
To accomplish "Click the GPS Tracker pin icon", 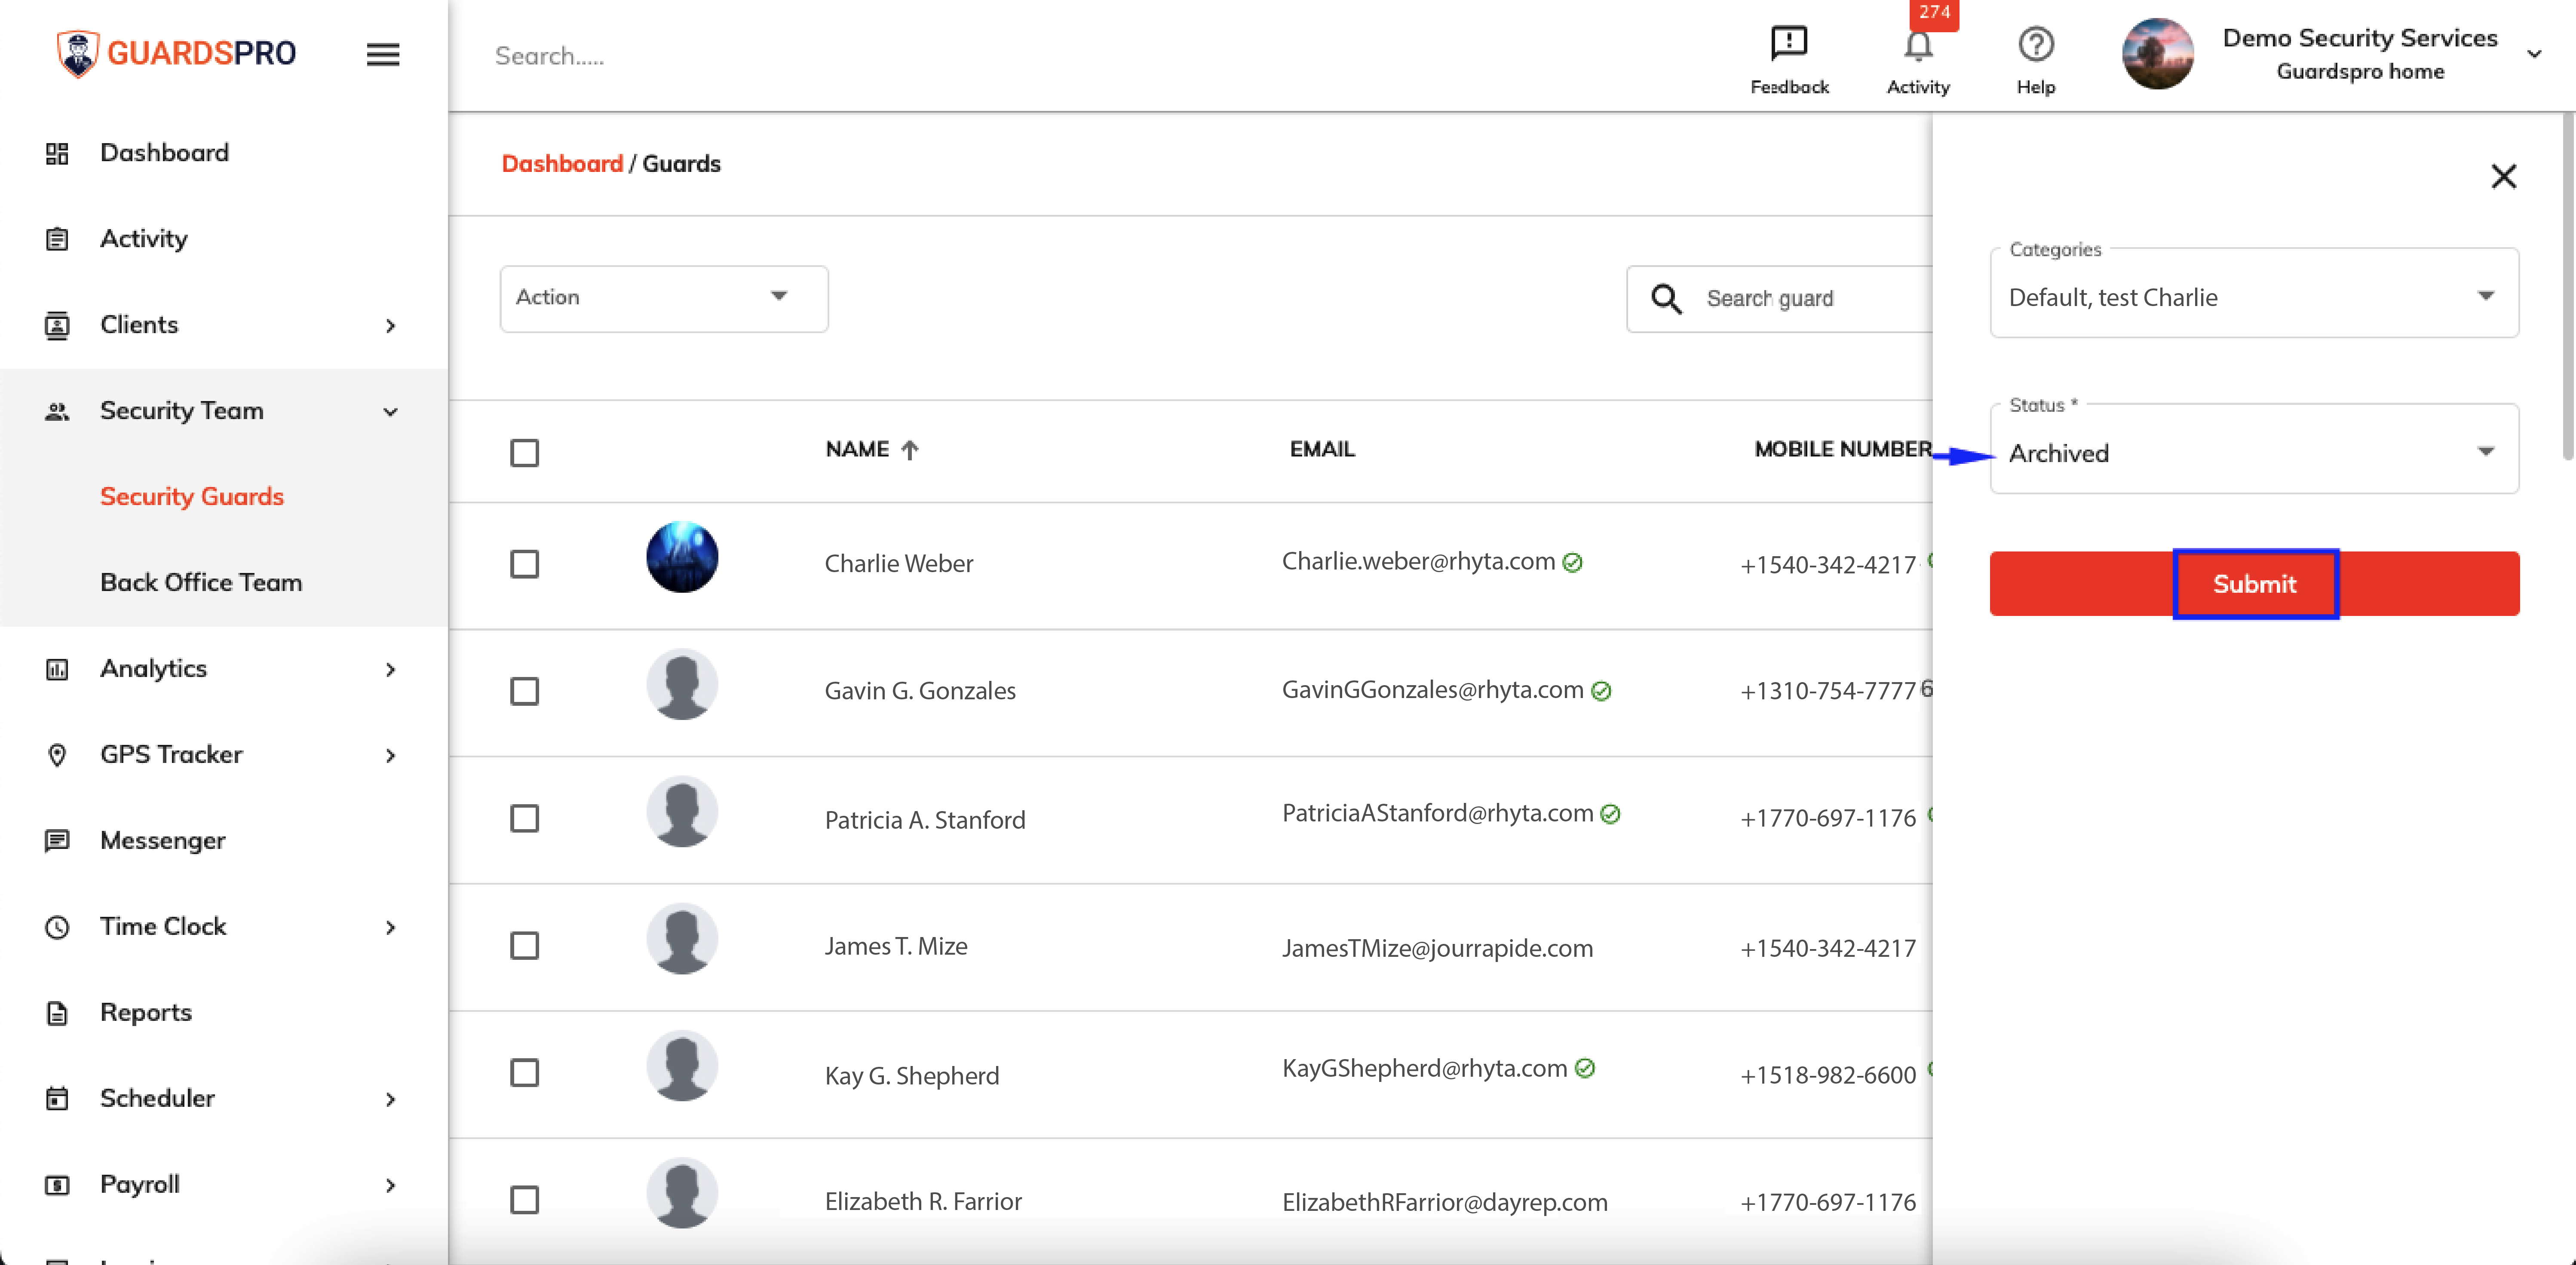I will (57, 755).
